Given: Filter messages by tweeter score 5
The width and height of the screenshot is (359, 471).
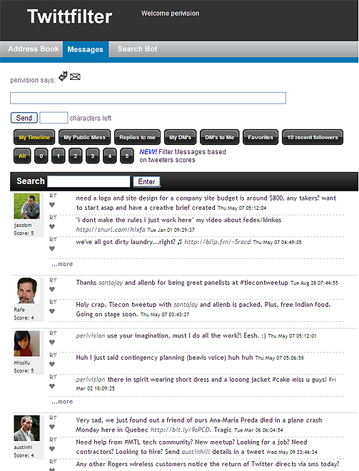Looking at the screenshot, I should pyautogui.click(x=127, y=156).
